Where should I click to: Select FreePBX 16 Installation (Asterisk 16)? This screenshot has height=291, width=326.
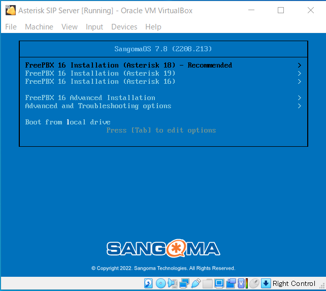click(x=163, y=81)
